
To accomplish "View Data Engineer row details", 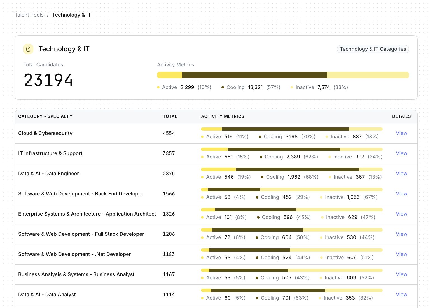I will [x=401, y=174].
